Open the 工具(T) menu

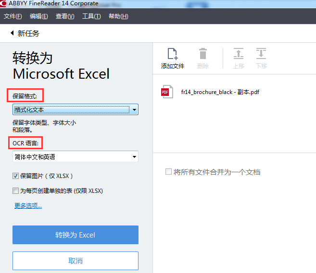91,16
